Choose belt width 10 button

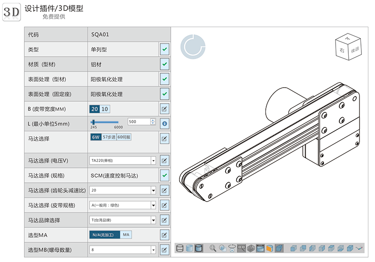105,109
